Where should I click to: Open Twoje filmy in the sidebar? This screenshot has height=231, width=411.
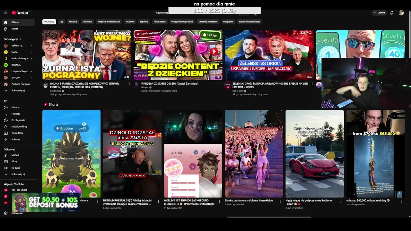(x=18, y=133)
